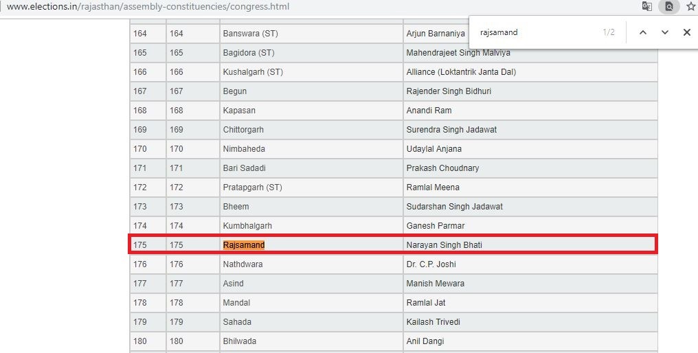Click Pratapgarh (ST) constituency cell
This screenshot has height=353, width=698.
[252, 187]
